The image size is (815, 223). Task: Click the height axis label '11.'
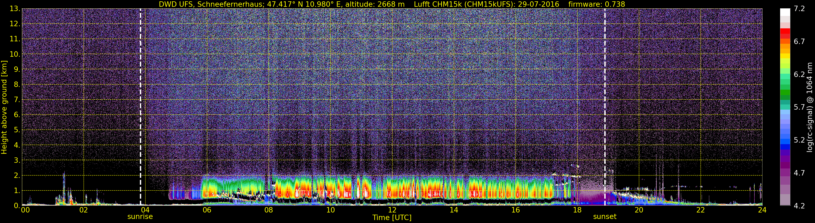click(15, 39)
